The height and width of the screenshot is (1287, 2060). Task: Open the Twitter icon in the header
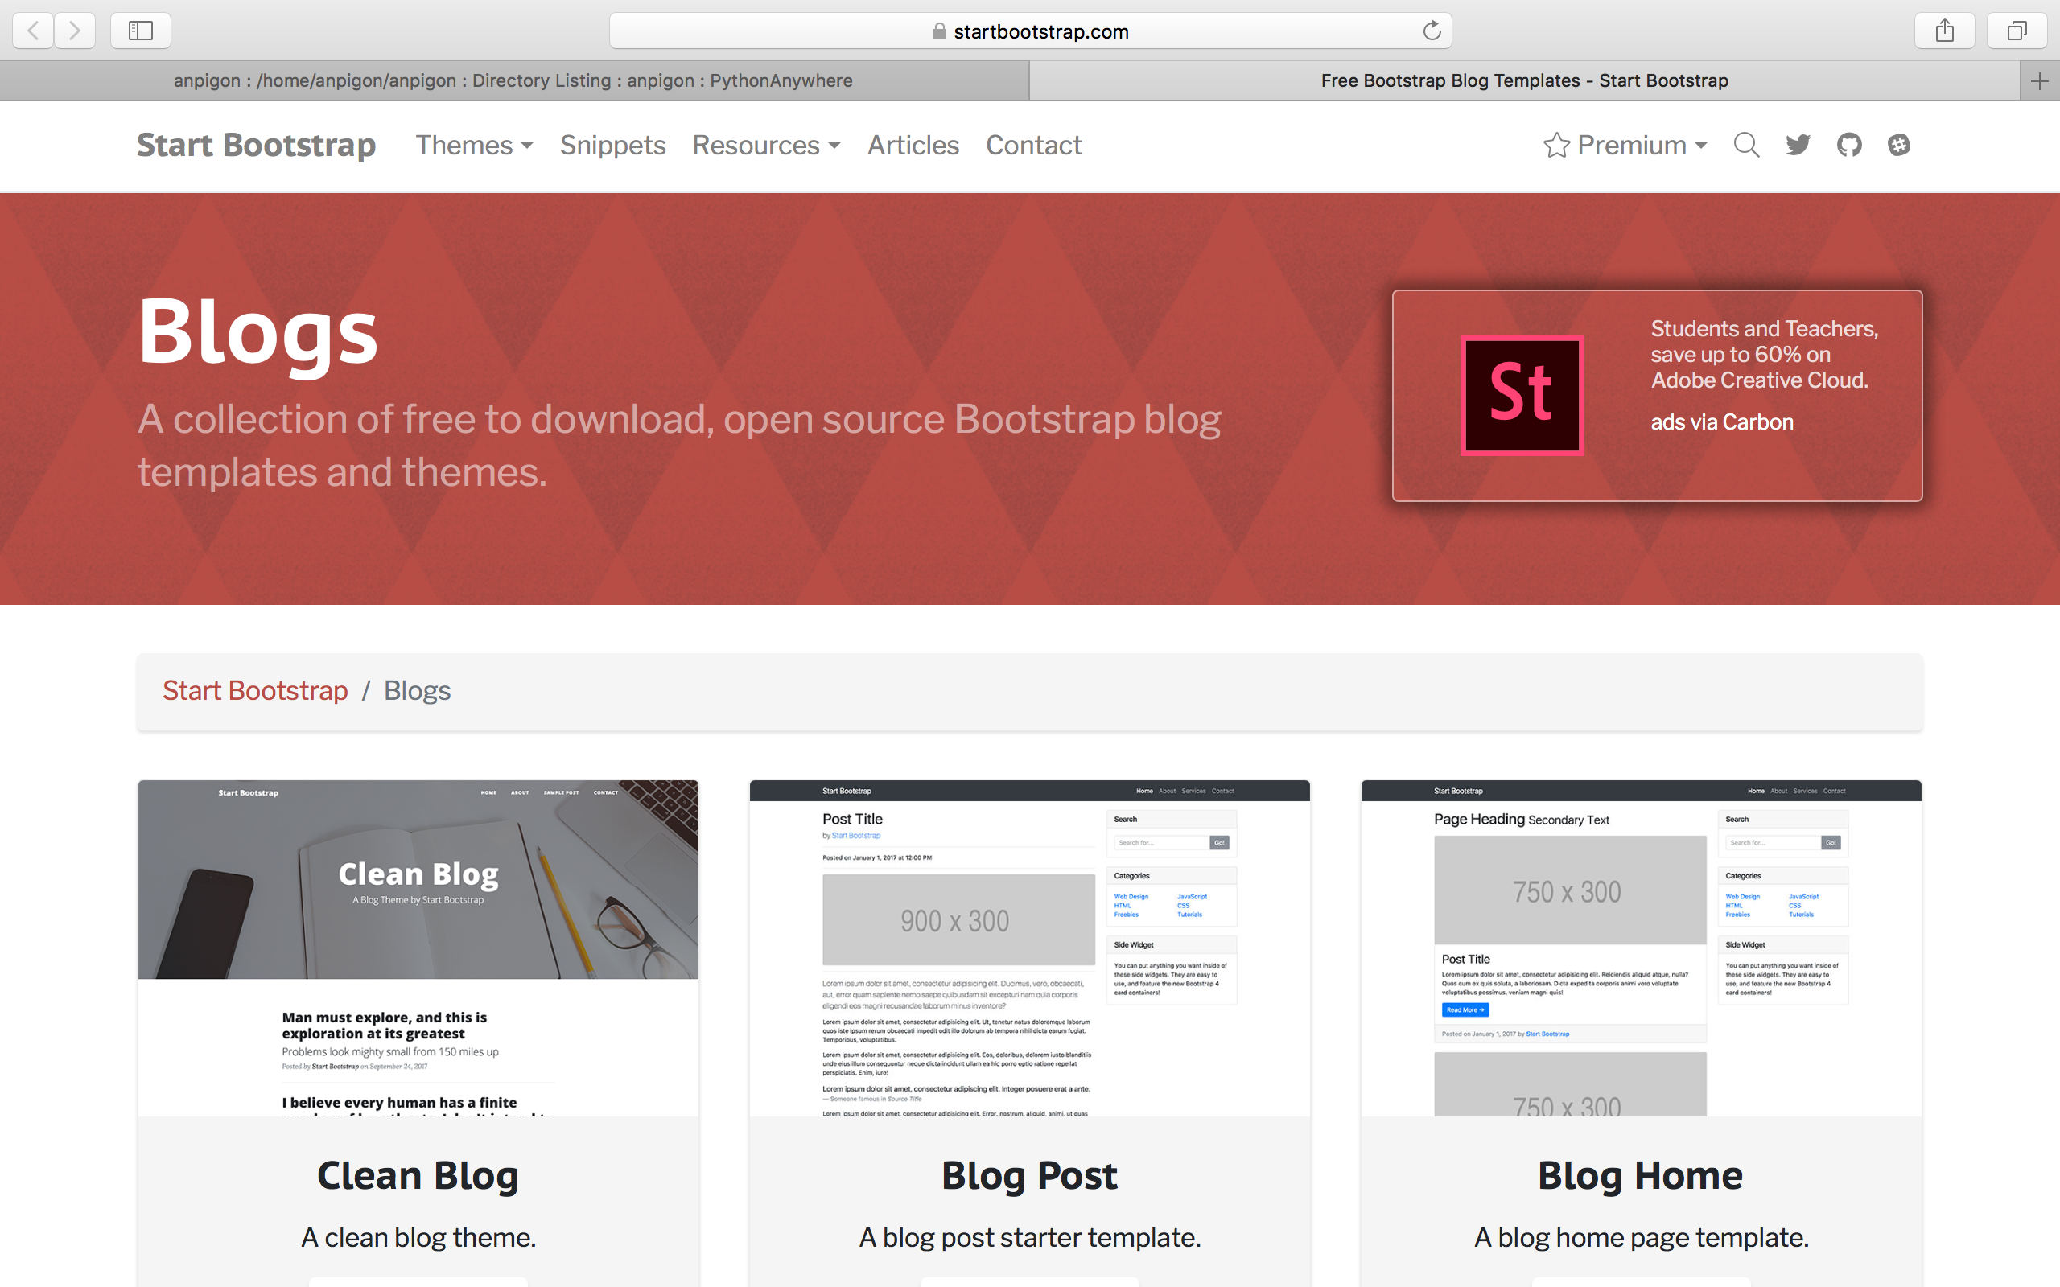(x=1797, y=145)
